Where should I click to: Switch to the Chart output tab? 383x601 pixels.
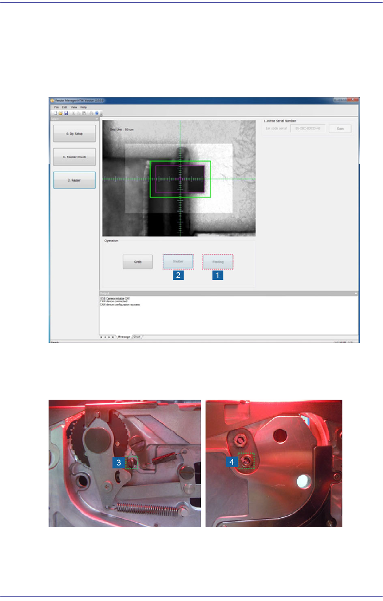(137, 337)
